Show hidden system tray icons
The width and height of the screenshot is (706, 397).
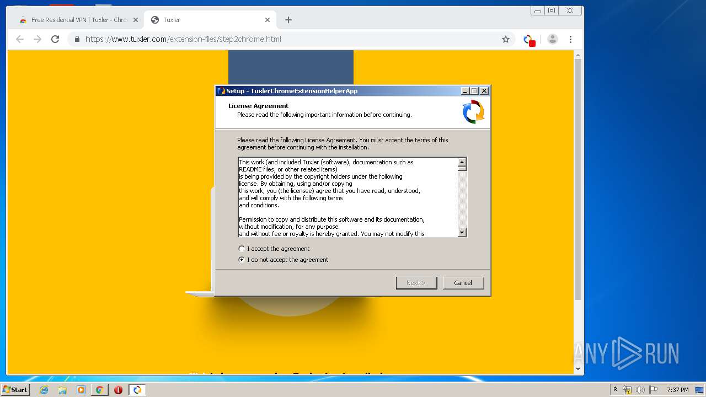pos(615,390)
